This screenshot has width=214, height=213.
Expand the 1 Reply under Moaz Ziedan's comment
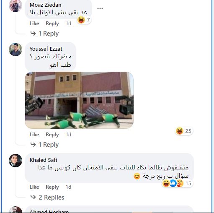coord(44,34)
